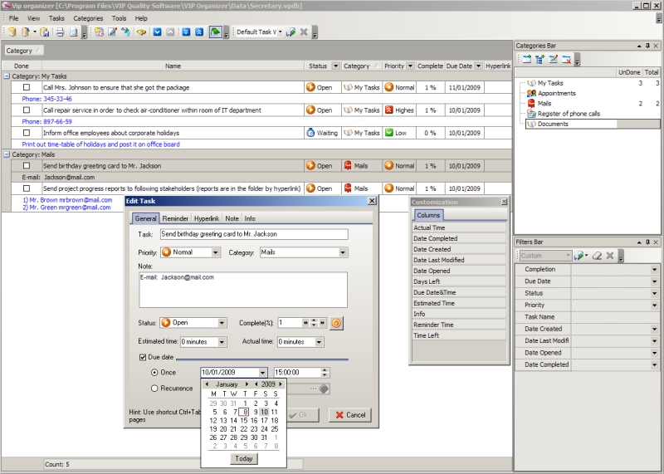The image size is (664, 474).
Task: Click the Print icon in main toolbar
Action: (x=59, y=32)
